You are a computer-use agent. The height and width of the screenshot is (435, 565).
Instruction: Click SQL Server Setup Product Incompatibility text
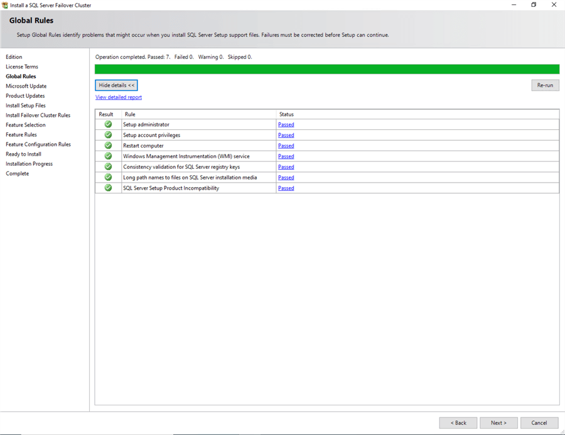pos(171,188)
